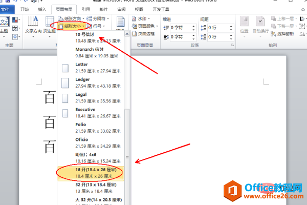Click the Legal page thumbnail icon
The image size is (307, 205).
pos(65,98)
